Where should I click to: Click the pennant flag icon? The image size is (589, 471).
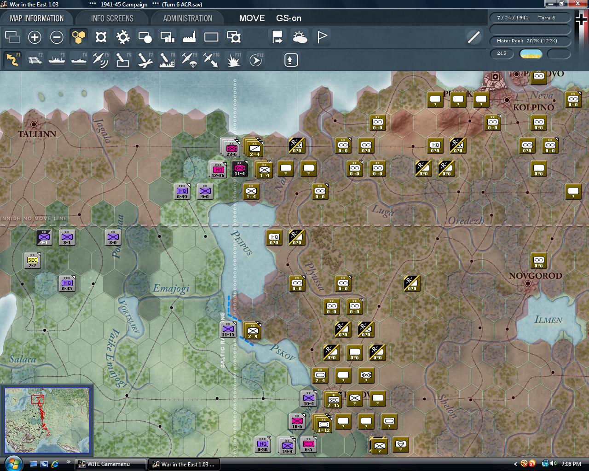[x=322, y=37]
